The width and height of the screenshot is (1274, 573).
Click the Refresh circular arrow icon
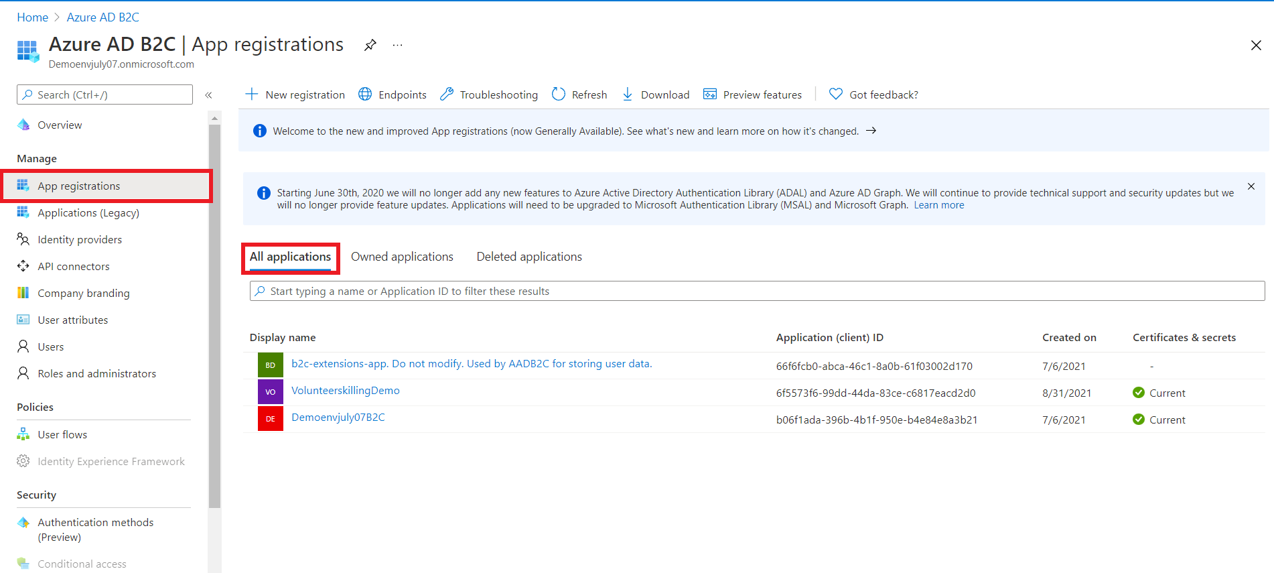[559, 94]
